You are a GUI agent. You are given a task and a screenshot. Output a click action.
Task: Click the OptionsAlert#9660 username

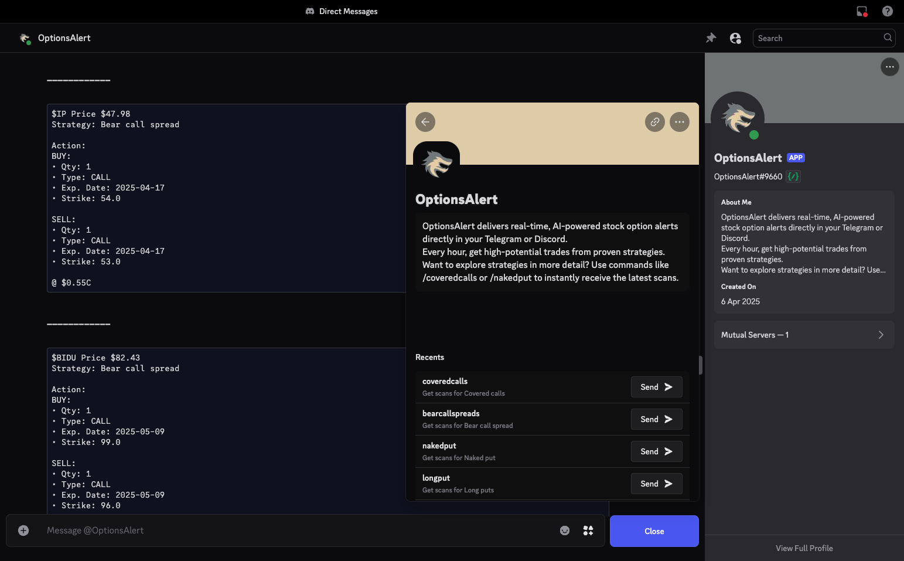pos(748,176)
